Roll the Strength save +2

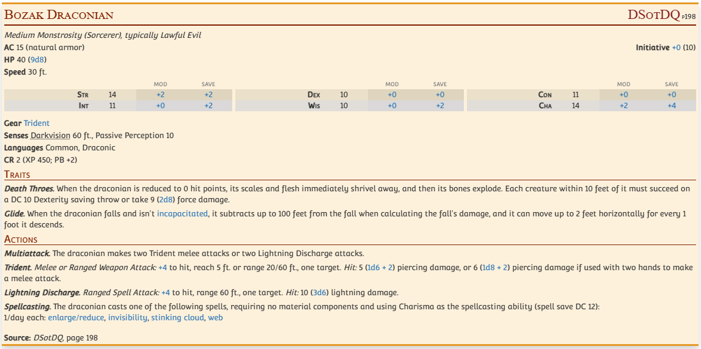coord(208,95)
